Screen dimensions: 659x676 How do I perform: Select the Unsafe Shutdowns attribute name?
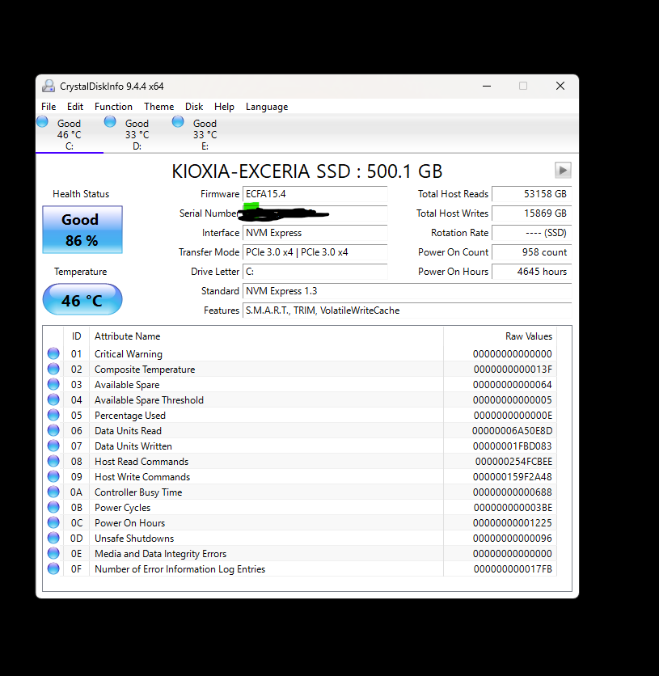click(x=134, y=539)
